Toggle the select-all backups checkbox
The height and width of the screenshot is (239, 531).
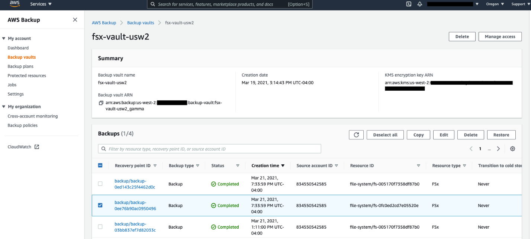point(100,165)
